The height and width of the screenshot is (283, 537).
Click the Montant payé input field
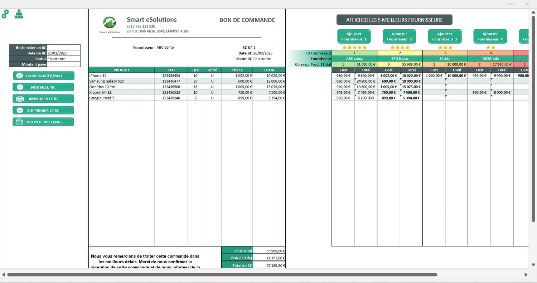pos(64,64)
